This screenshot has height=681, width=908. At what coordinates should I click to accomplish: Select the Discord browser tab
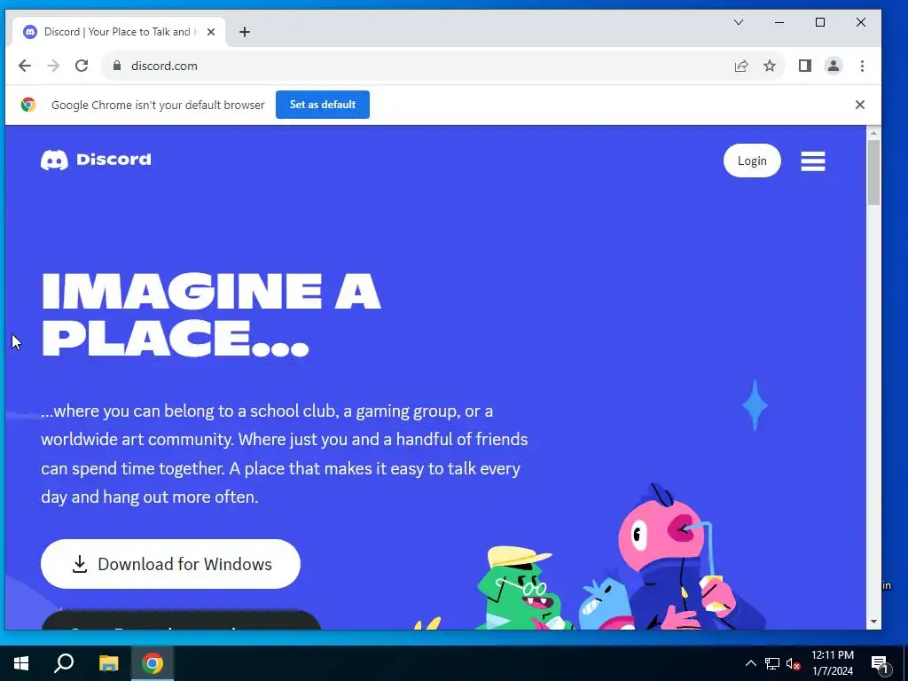pyautogui.click(x=119, y=32)
